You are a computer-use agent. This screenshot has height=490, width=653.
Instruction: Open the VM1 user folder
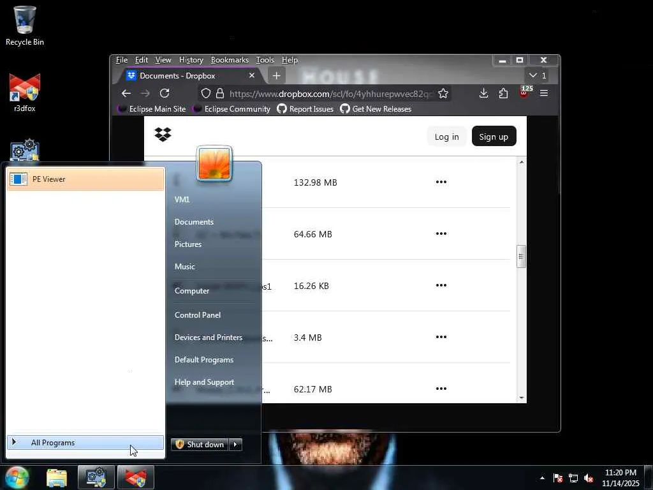coord(182,199)
